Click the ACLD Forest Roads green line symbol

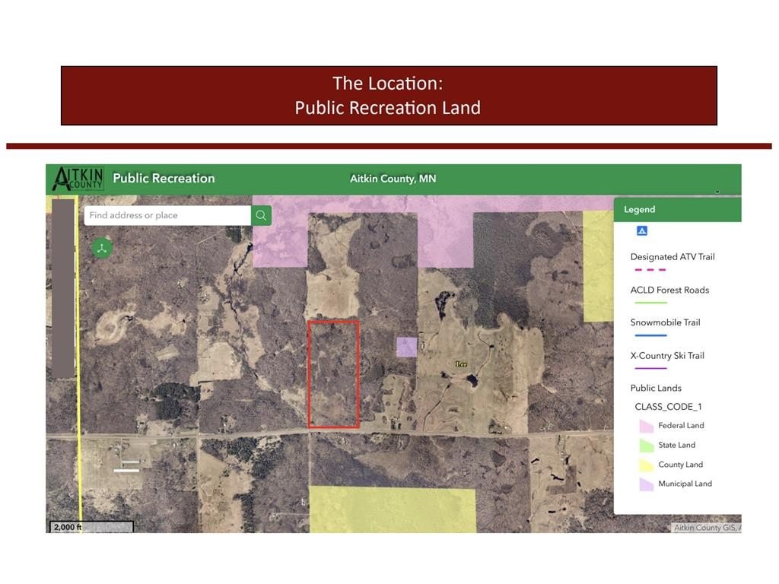pyautogui.click(x=650, y=303)
